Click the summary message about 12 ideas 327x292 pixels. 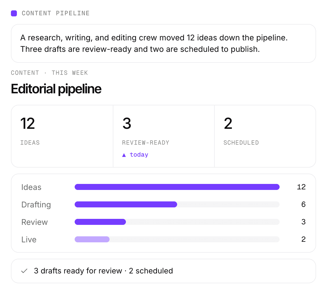tap(154, 43)
